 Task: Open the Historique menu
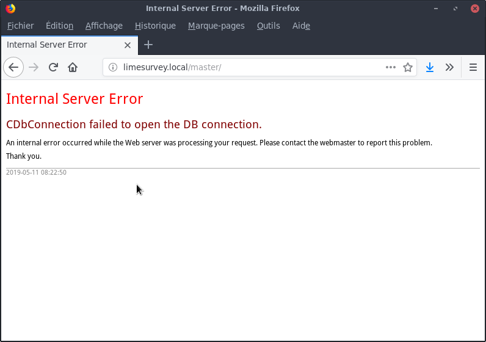(155, 26)
